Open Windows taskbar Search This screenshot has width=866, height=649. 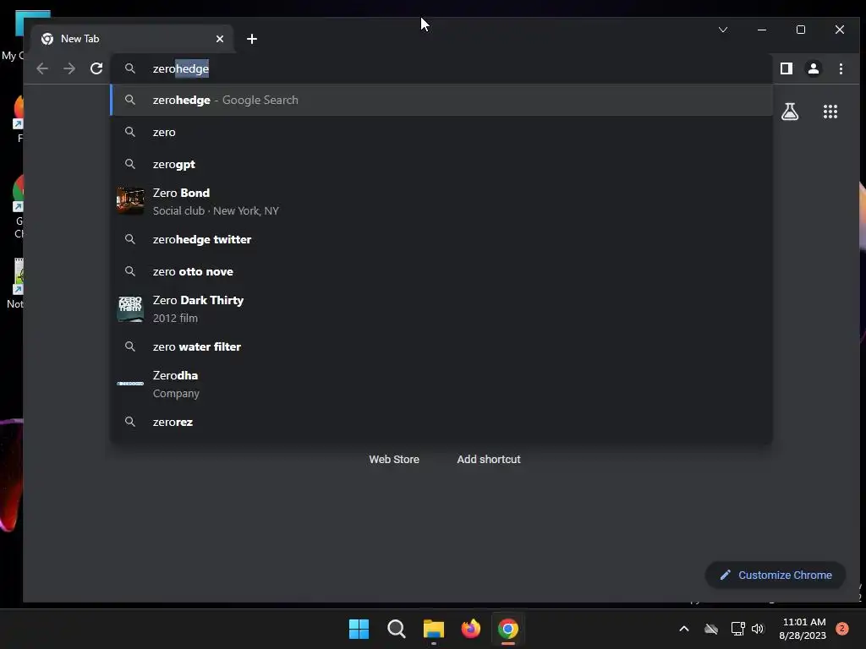[x=396, y=629]
